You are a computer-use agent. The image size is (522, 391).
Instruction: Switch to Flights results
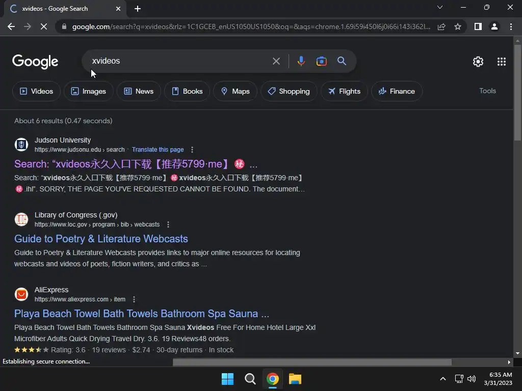[344, 91]
